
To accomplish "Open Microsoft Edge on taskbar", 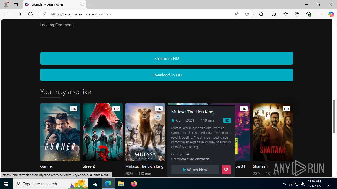I will [x=108, y=184].
